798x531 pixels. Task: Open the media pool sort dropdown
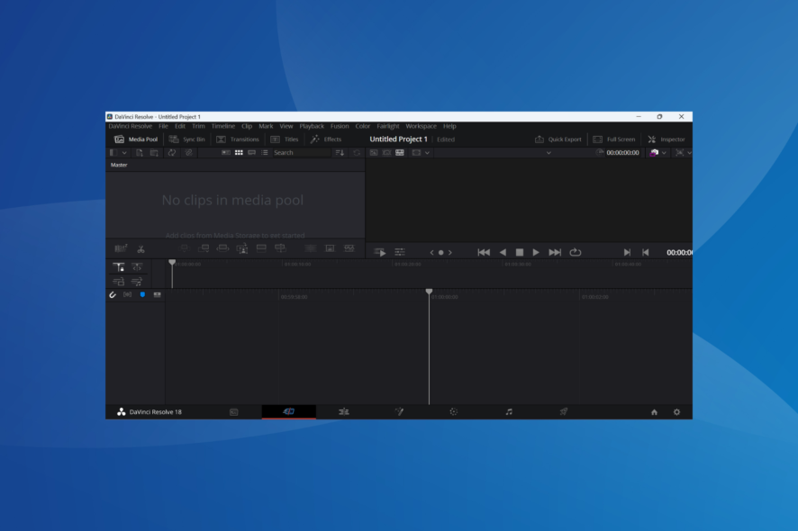(341, 152)
